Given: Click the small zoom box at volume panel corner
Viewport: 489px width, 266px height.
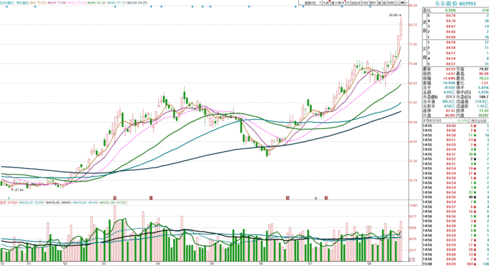Looking at the screenshot, I should pos(412,259).
